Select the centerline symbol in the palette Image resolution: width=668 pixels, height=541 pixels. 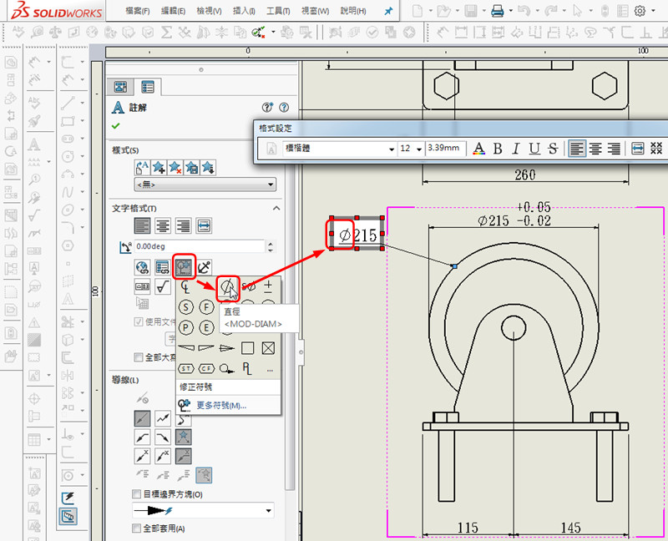(186, 286)
